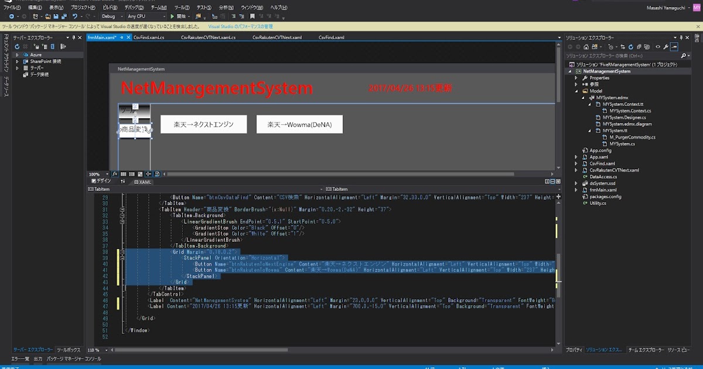Viewport: 703px width, 369px height.
Task: Undo last change with the Undo icon
Action: click(x=75, y=16)
